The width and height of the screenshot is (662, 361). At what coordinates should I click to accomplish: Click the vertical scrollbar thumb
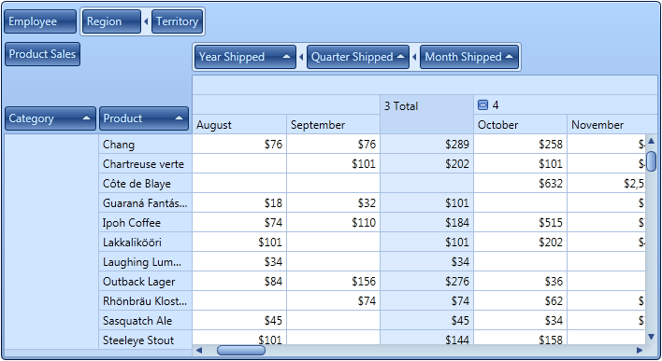(651, 161)
